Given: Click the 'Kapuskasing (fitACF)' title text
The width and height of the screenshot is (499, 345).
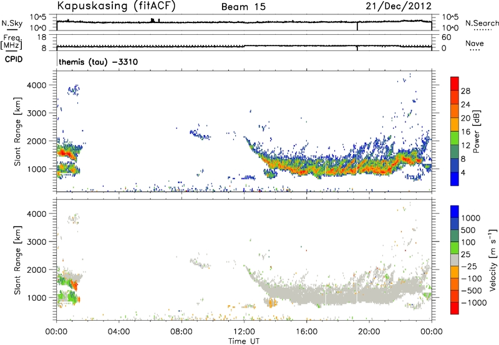Looking at the screenshot, I should (x=116, y=6).
